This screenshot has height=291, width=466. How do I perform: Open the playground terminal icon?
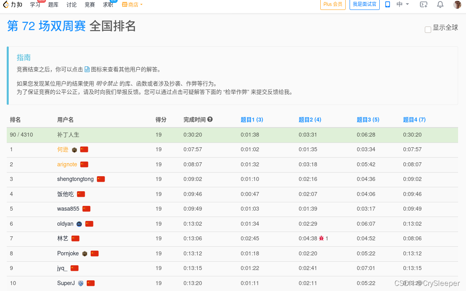tap(424, 4)
